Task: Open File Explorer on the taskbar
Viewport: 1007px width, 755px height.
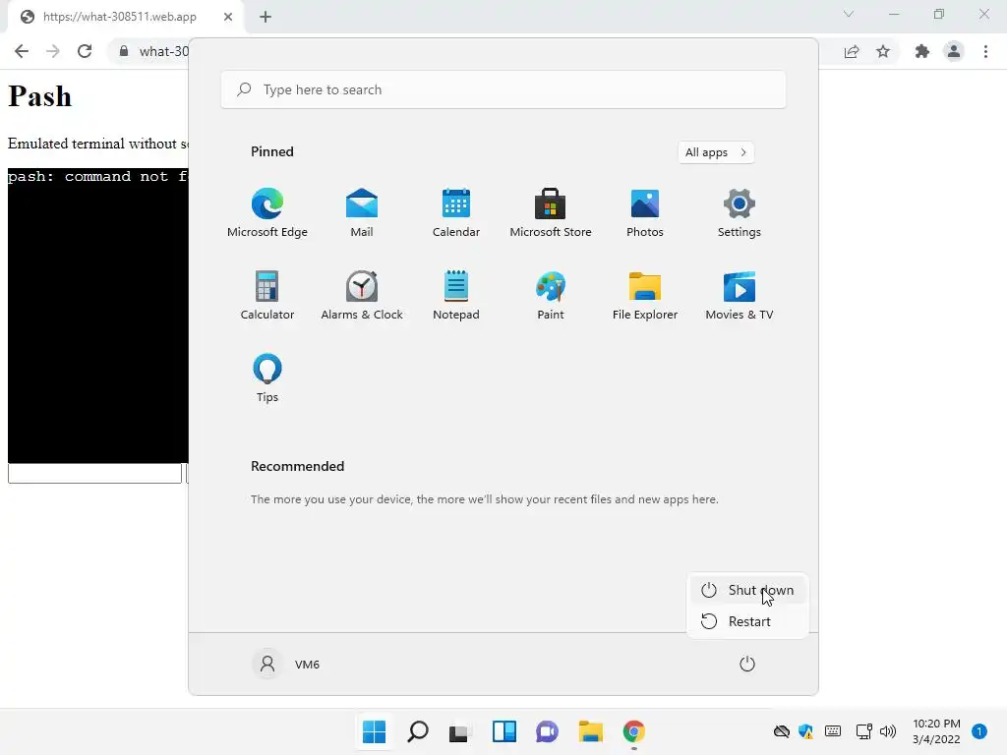Action: click(590, 731)
